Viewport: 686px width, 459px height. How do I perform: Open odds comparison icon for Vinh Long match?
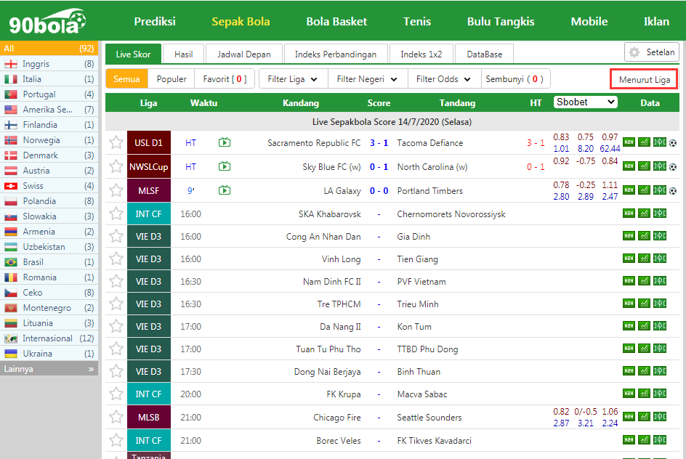coord(659,259)
